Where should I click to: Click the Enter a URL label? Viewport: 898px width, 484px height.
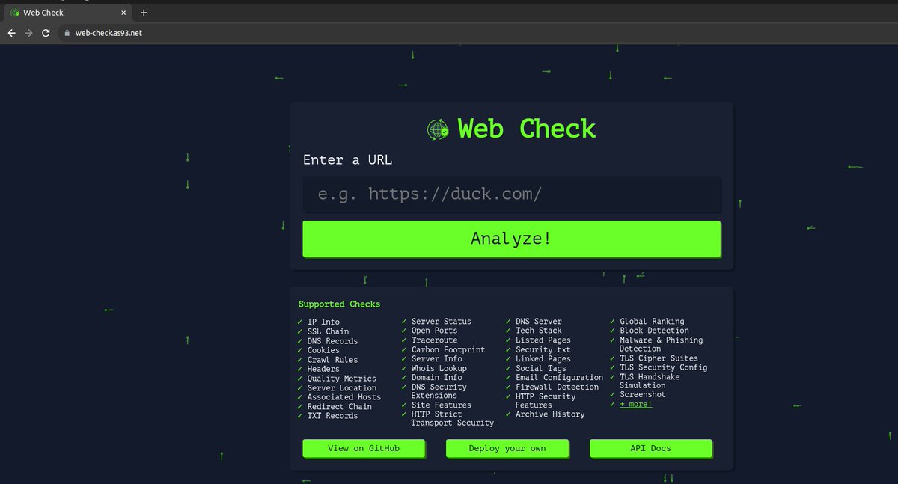click(x=347, y=160)
